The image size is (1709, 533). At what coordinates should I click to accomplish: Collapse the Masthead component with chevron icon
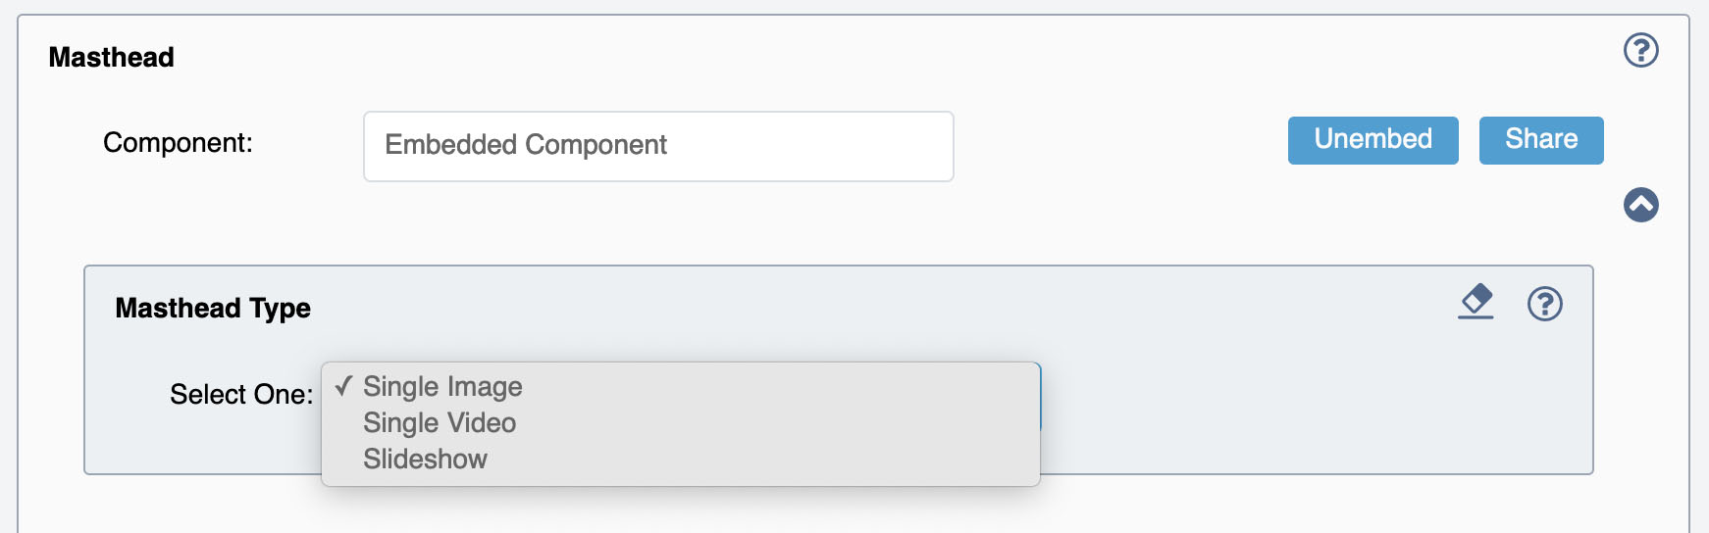click(1640, 205)
